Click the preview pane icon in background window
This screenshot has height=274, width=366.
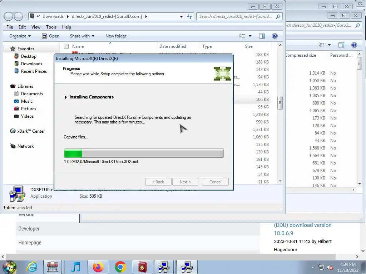pyautogui.click(x=341, y=45)
